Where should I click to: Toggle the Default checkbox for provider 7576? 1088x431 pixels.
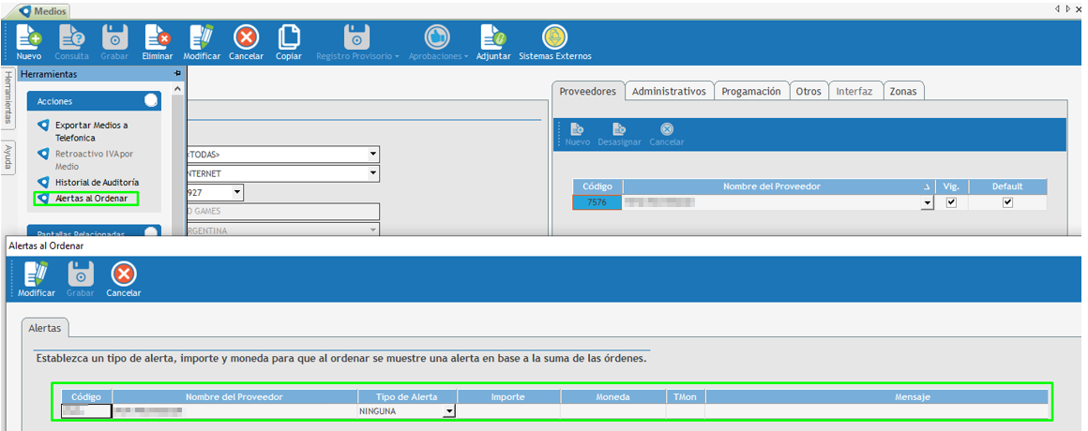1007,202
